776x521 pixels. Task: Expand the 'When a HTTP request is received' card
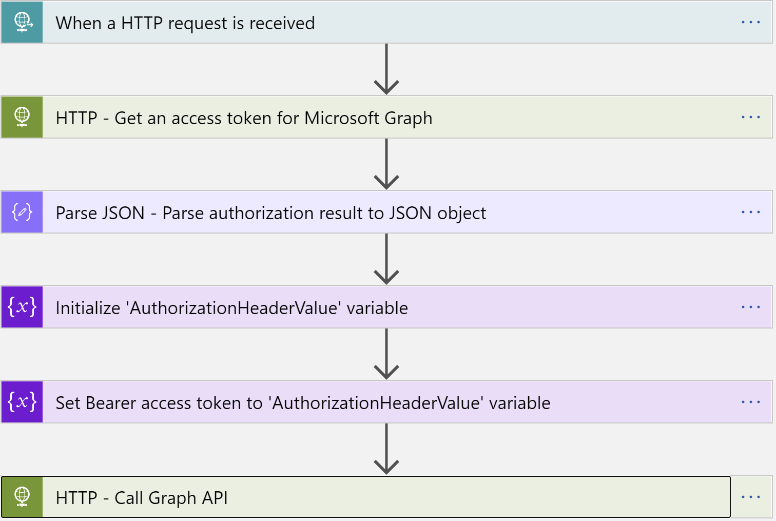pyautogui.click(x=185, y=23)
